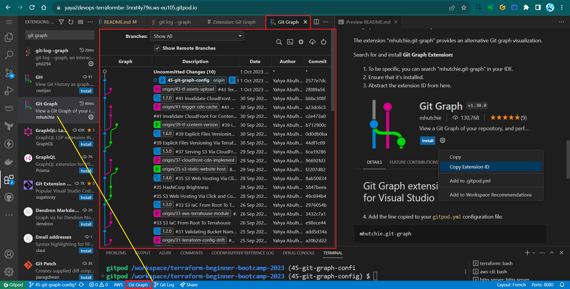Viewport: 570px width, 289px height.
Task: Clear extensions search results icon
Action: tap(80, 22)
